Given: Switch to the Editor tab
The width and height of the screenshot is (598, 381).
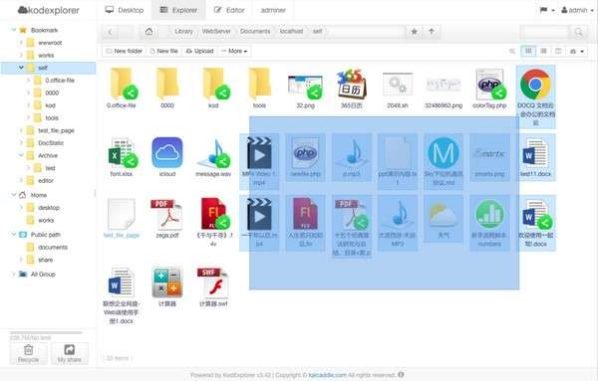Looking at the screenshot, I should [229, 10].
